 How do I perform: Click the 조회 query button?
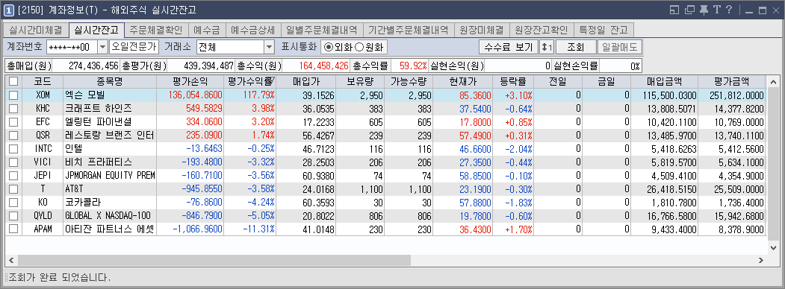pos(576,48)
